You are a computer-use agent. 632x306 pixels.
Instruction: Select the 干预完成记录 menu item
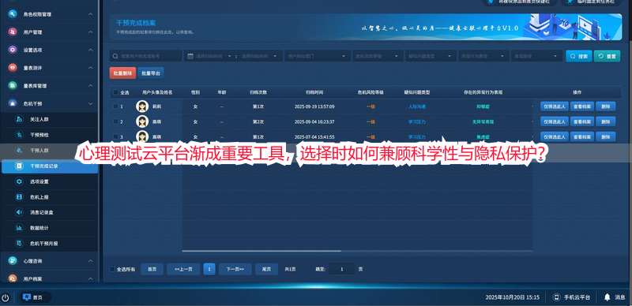coord(50,166)
